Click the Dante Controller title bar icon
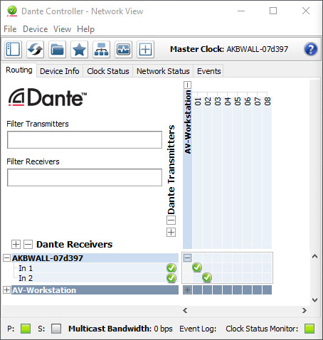The image size is (323, 340). click(x=12, y=11)
